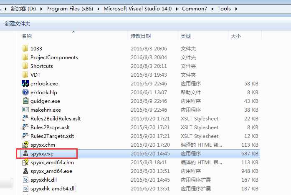The height and width of the screenshot is (195, 291).
Task: Click the 新建文件夹 new folder button
Action: click(x=18, y=24)
